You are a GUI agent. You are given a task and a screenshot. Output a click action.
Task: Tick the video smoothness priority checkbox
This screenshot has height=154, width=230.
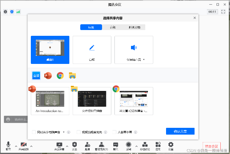(x=79, y=132)
